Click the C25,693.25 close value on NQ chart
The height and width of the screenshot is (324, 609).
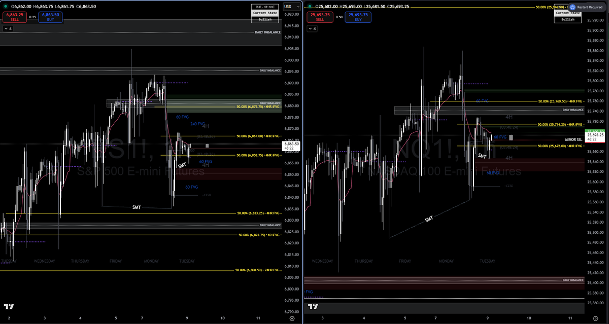point(398,6)
